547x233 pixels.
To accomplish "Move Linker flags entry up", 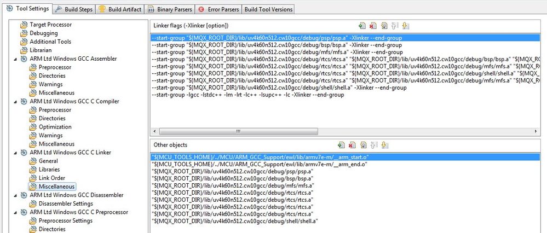I will tap(395, 25).
